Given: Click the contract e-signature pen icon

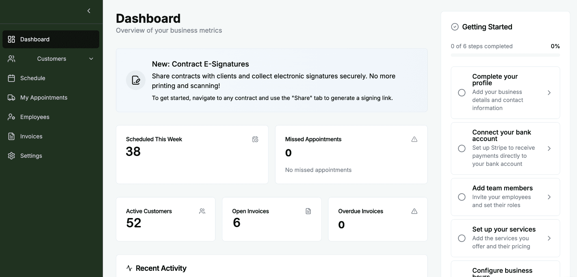Looking at the screenshot, I should (136, 80).
